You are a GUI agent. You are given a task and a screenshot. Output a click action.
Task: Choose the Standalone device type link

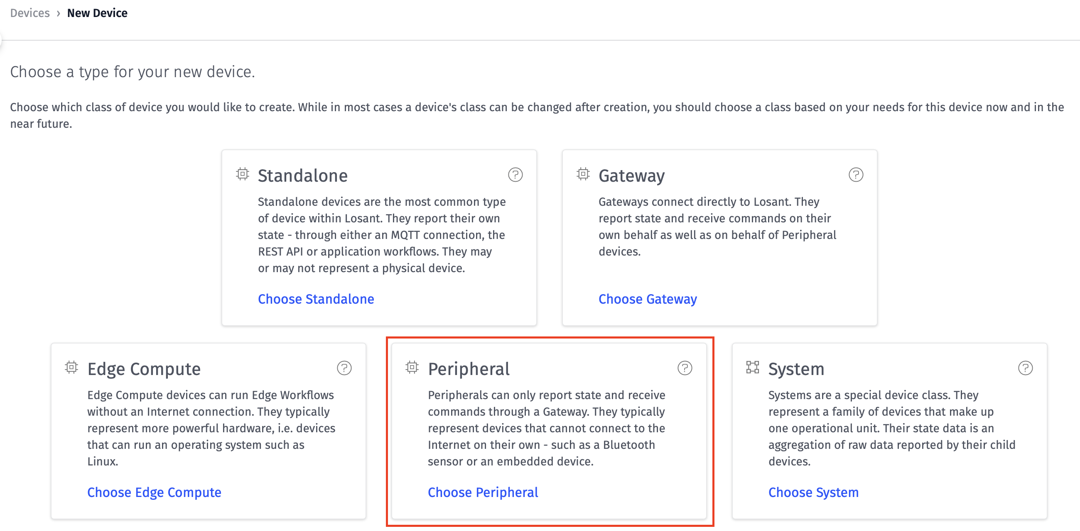click(316, 299)
